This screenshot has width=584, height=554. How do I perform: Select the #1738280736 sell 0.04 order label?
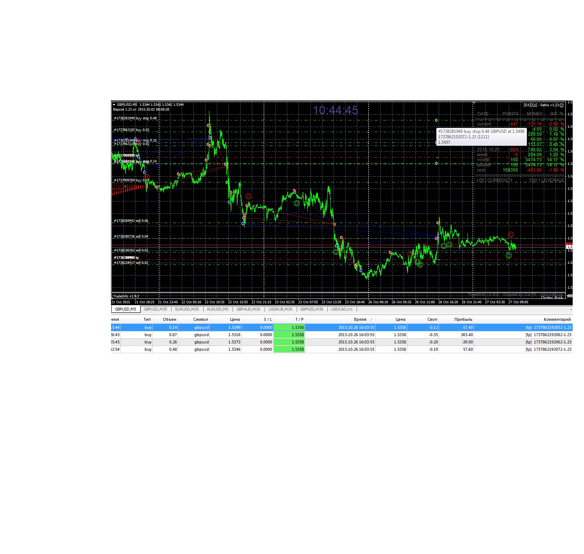point(131,236)
